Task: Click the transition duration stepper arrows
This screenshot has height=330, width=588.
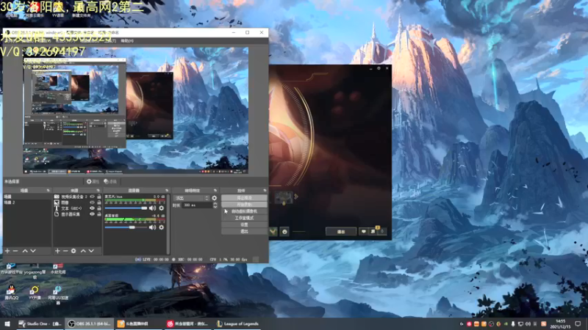Action: pyautogui.click(x=215, y=205)
